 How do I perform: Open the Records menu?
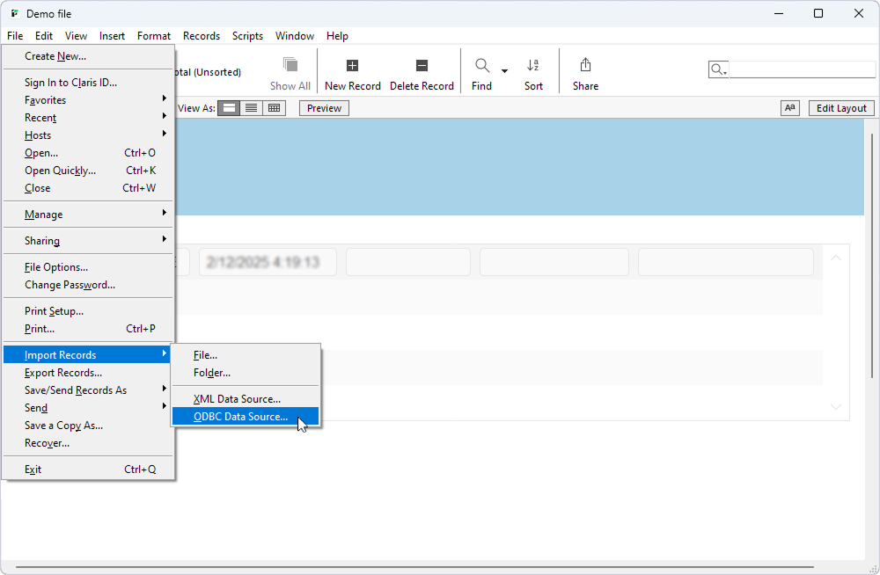(202, 36)
